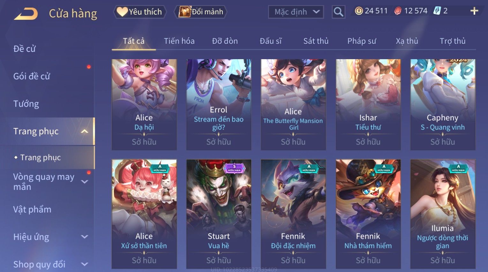Open the Tướng sidebar menu
Viewport: 488px width, 272px height.
(x=26, y=104)
